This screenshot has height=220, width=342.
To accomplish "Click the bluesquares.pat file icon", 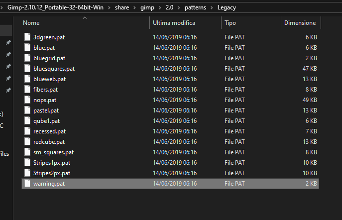I will coord(27,68).
